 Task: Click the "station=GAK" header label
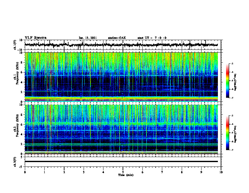pos(117,38)
